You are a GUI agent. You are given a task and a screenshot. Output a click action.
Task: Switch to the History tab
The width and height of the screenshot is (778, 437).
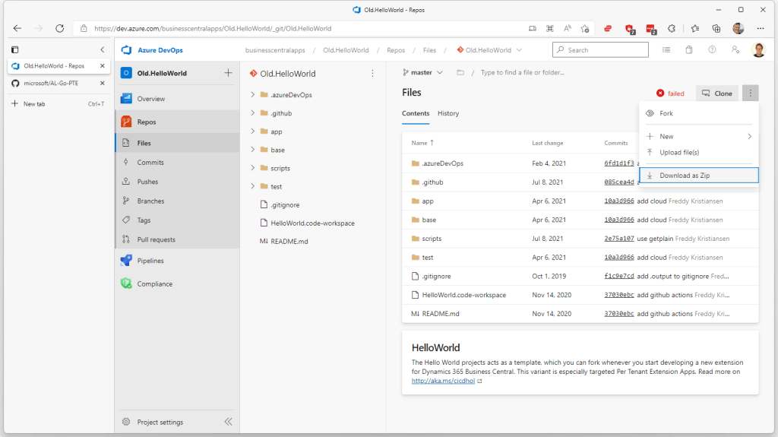click(448, 113)
